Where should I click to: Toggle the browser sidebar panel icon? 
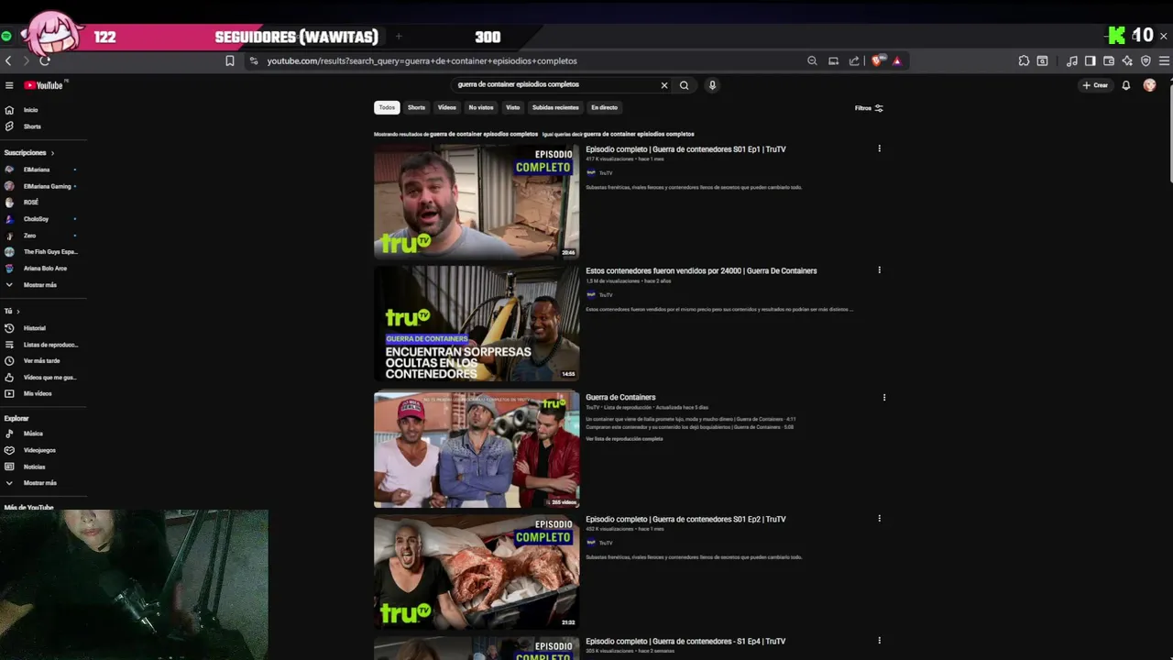(1090, 60)
